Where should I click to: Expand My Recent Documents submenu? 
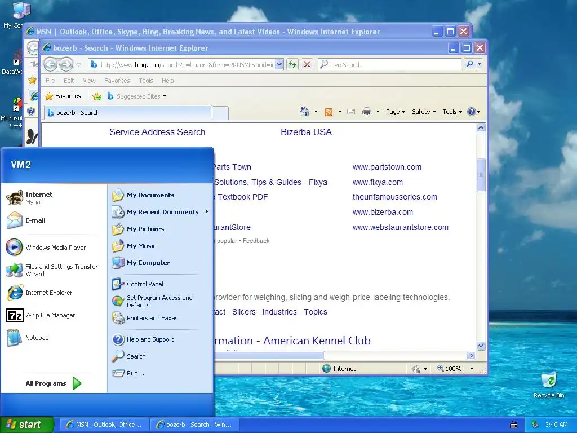pos(160,212)
